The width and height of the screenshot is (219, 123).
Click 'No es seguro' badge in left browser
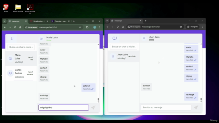(31, 27)
